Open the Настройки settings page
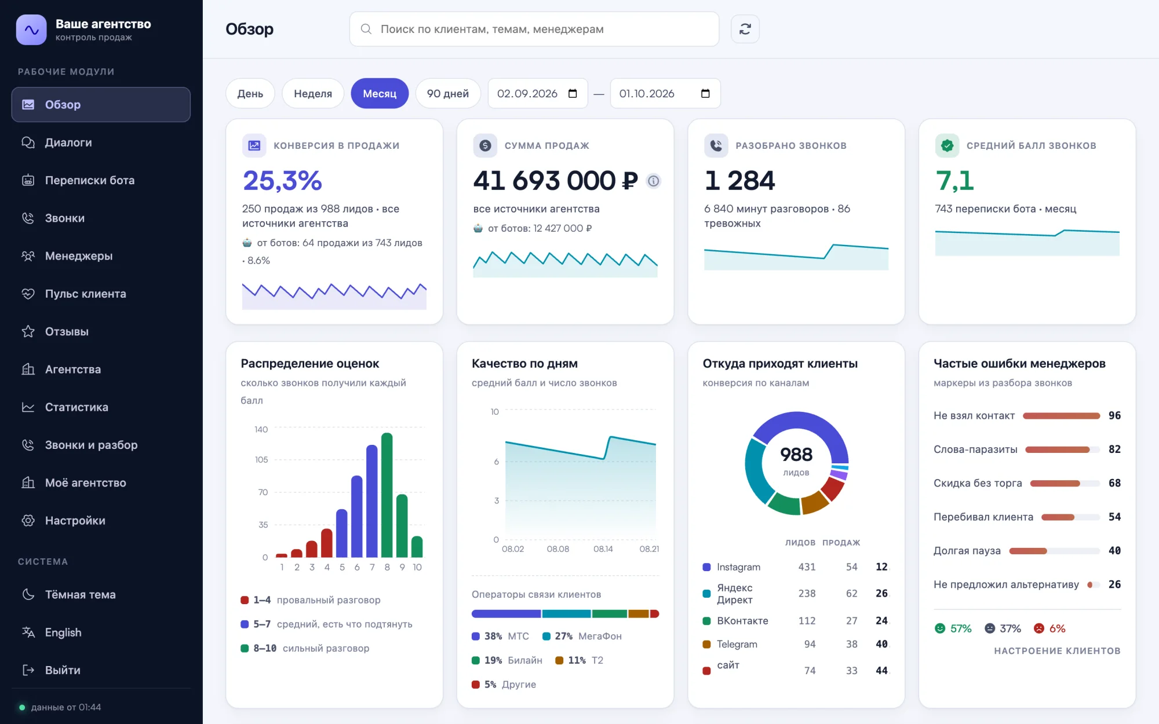Image resolution: width=1159 pixels, height=724 pixels. [101, 521]
